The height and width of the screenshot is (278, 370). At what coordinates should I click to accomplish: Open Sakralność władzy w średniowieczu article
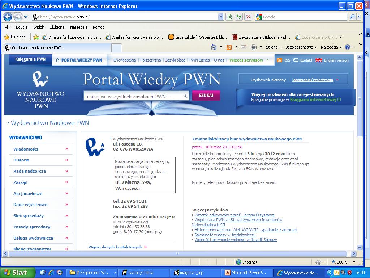point(225,235)
